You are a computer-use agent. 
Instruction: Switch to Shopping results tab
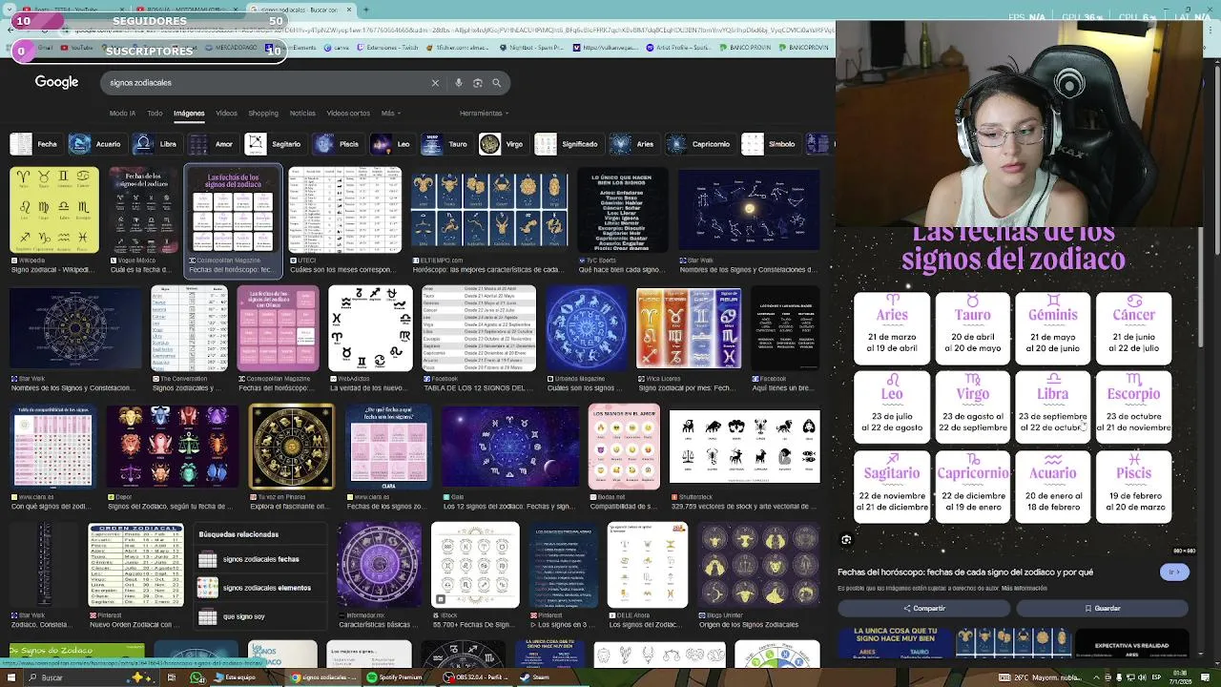pyautogui.click(x=263, y=114)
